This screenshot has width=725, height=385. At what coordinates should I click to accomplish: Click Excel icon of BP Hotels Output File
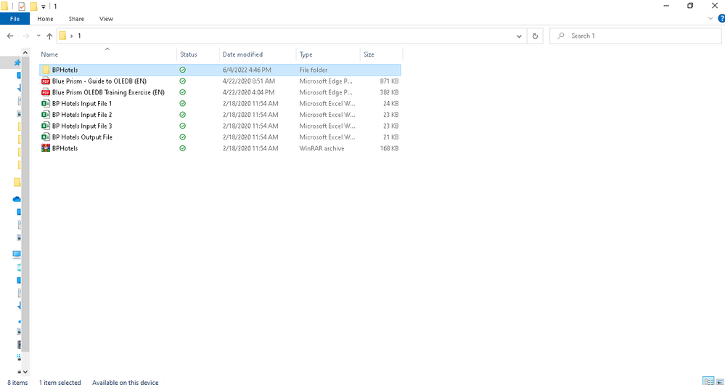[x=45, y=137]
